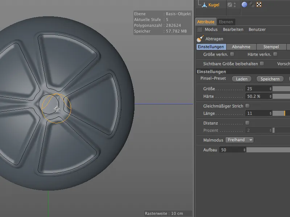Enable Sichtbare Größe beibehalten checkbox

(x=262, y=64)
